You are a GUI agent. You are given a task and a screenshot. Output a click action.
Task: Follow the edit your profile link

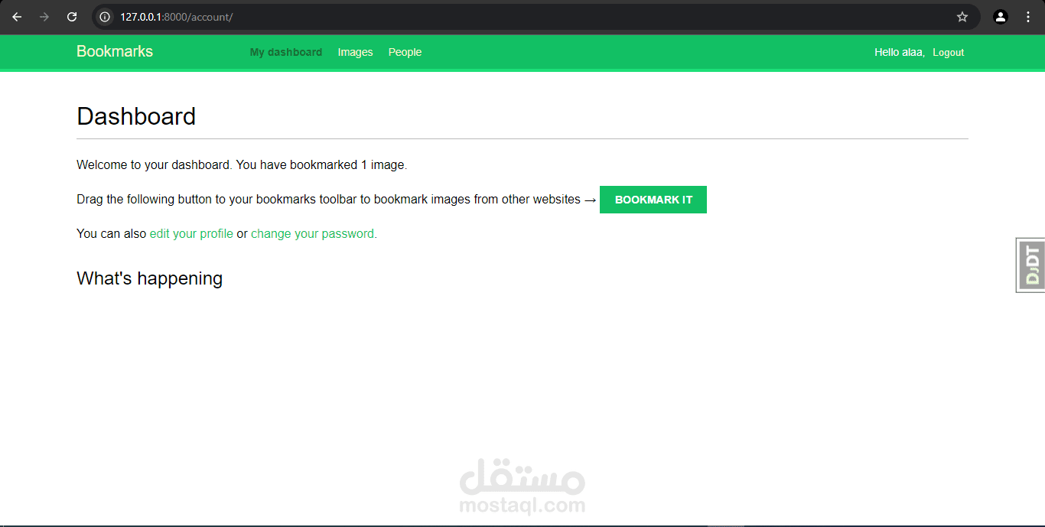[191, 234]
